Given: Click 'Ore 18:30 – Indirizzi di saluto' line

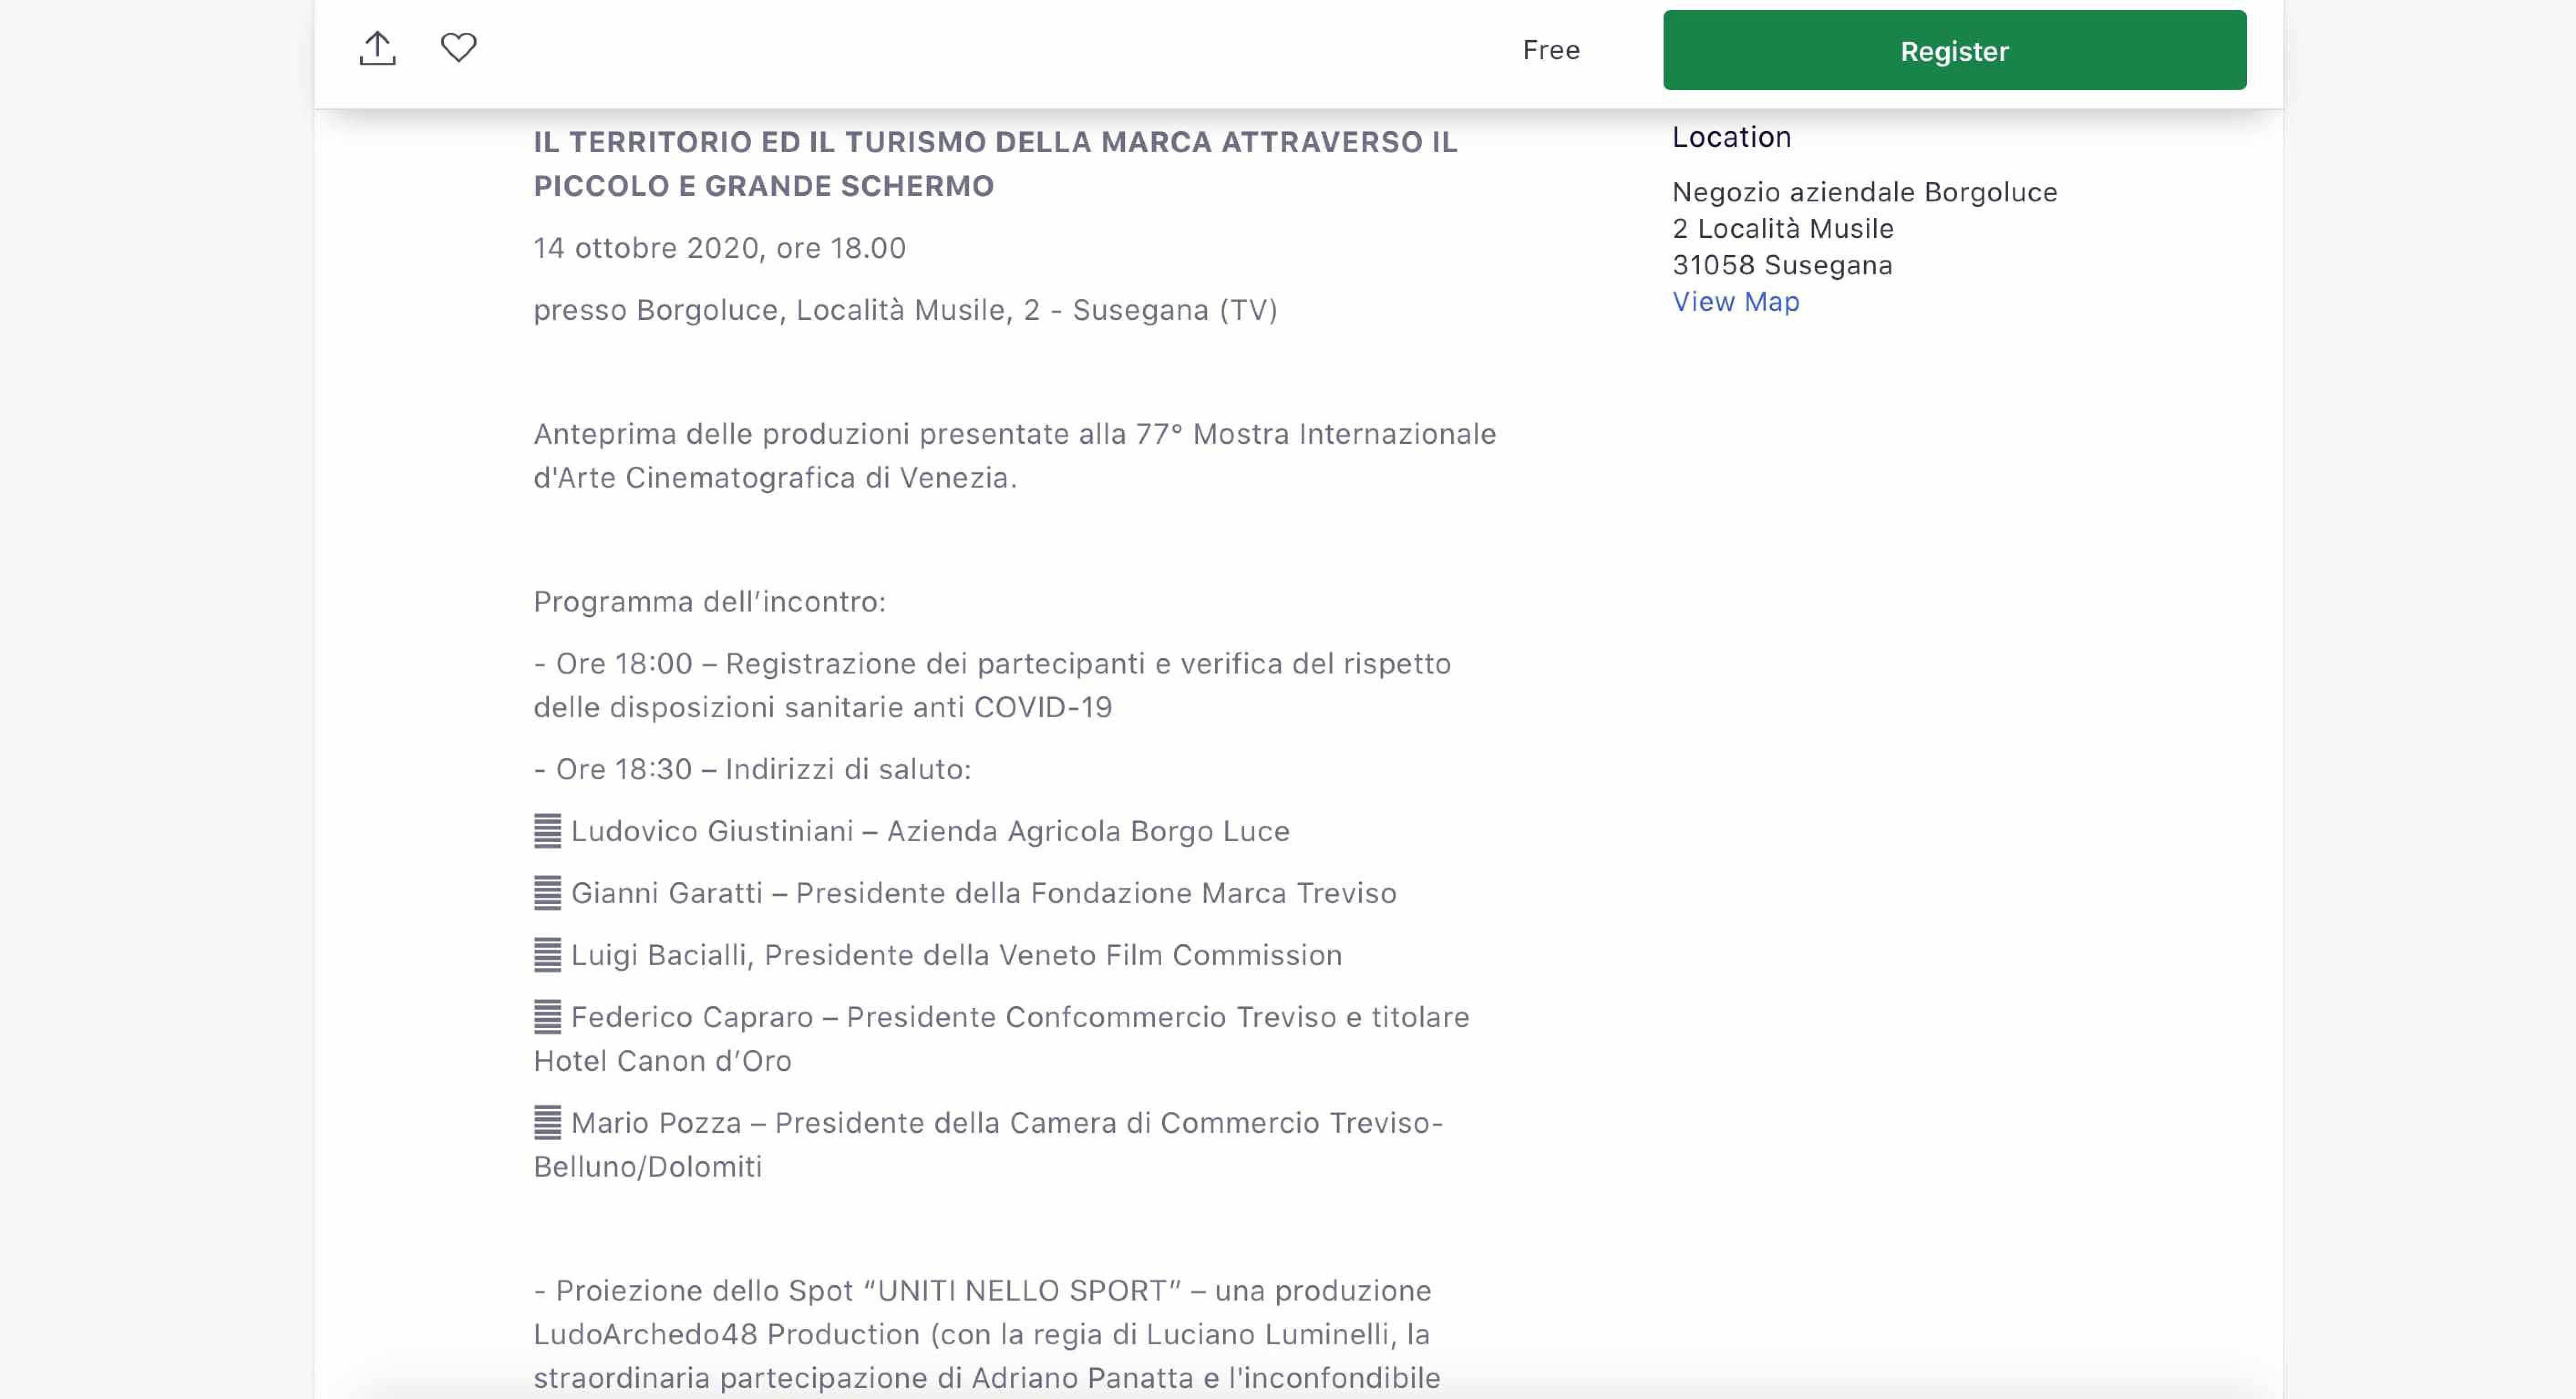Looking at the screenshot, I should [752, 769].
